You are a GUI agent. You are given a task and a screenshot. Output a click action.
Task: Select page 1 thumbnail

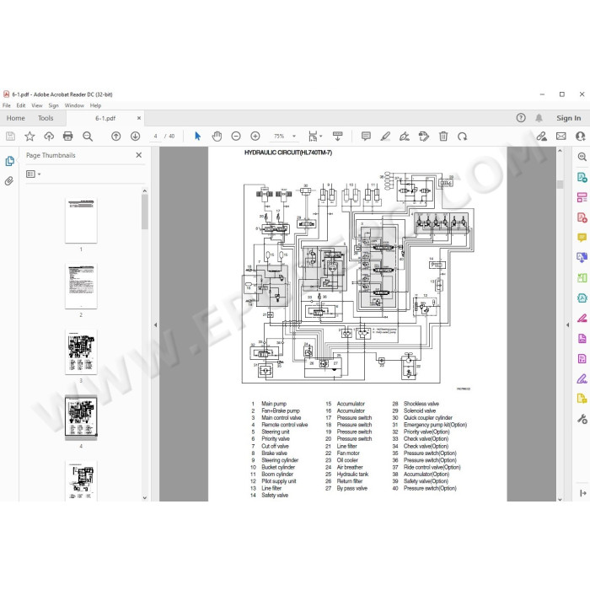click(x=81, y=220)
